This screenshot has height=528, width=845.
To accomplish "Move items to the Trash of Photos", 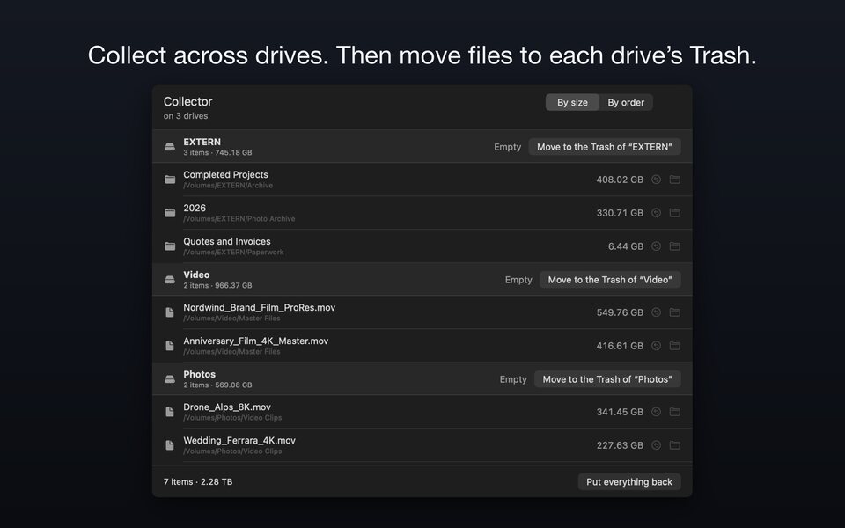I will click(x=607, y=378).
